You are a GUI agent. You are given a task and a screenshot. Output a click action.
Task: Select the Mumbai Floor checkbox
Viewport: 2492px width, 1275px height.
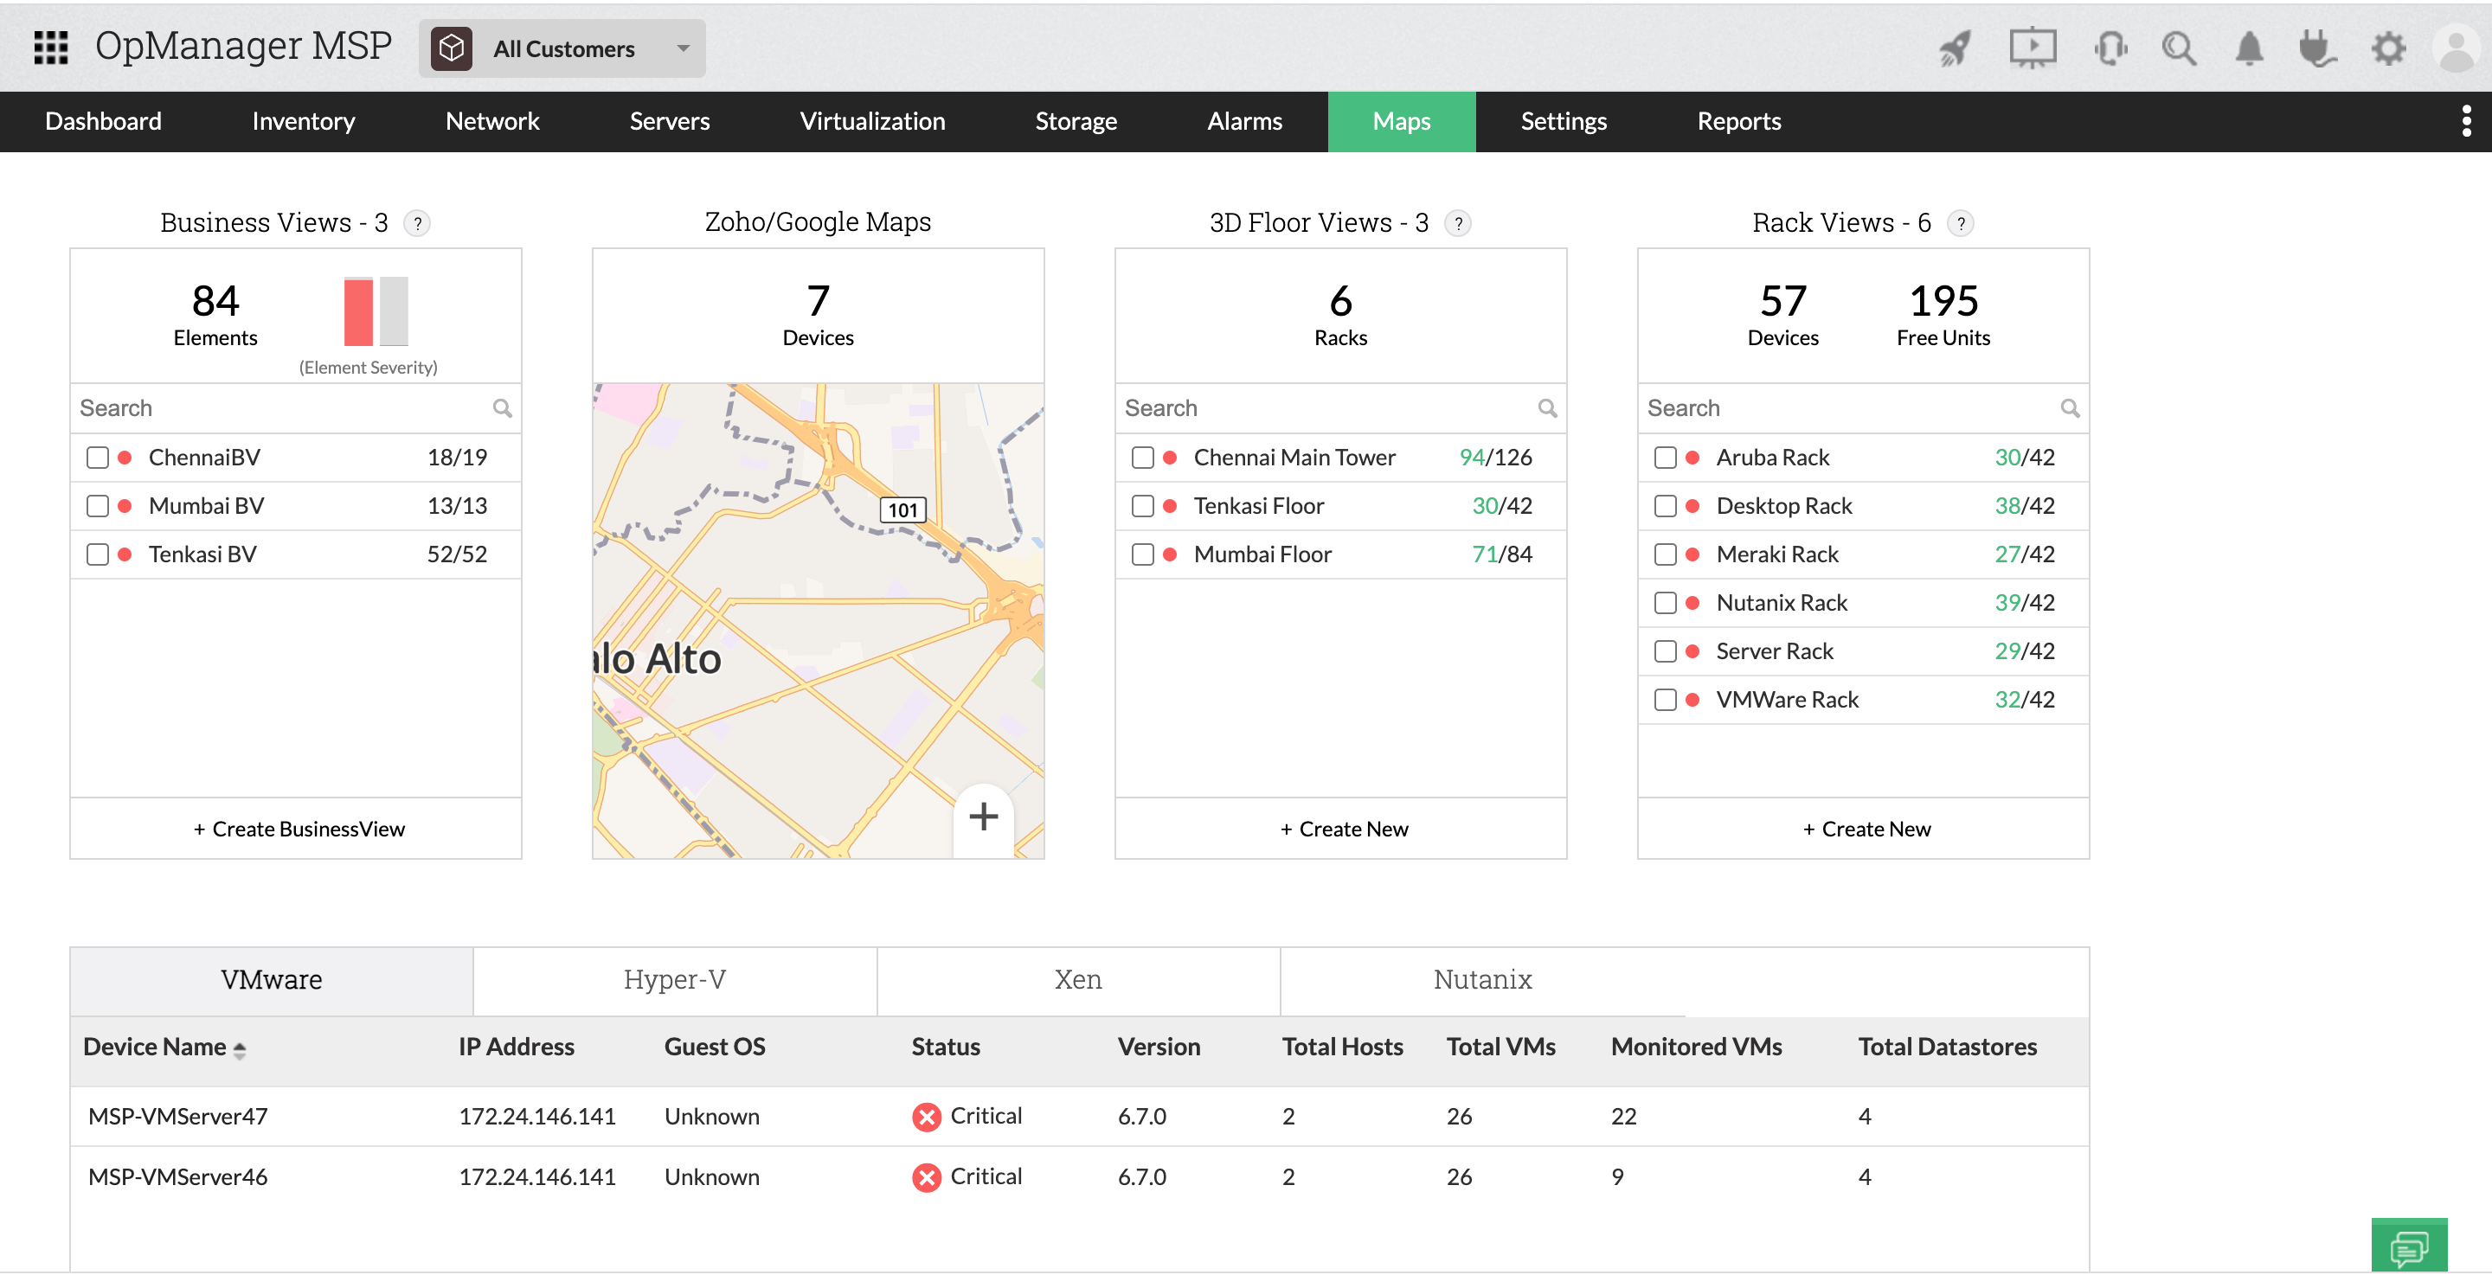pos(1142,554)
